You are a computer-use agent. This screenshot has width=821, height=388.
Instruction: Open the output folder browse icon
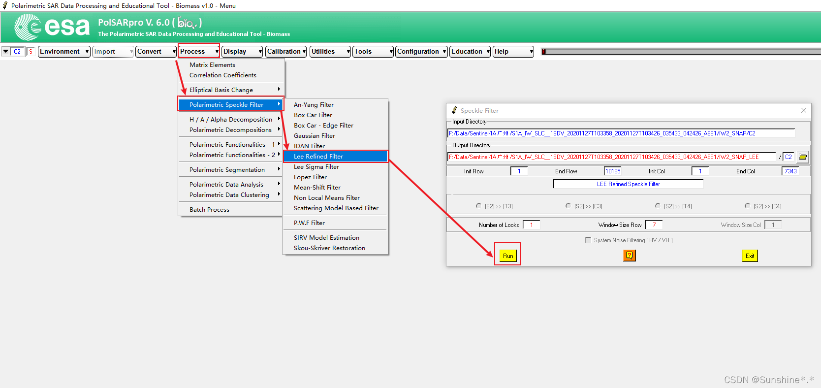point(803,157)
